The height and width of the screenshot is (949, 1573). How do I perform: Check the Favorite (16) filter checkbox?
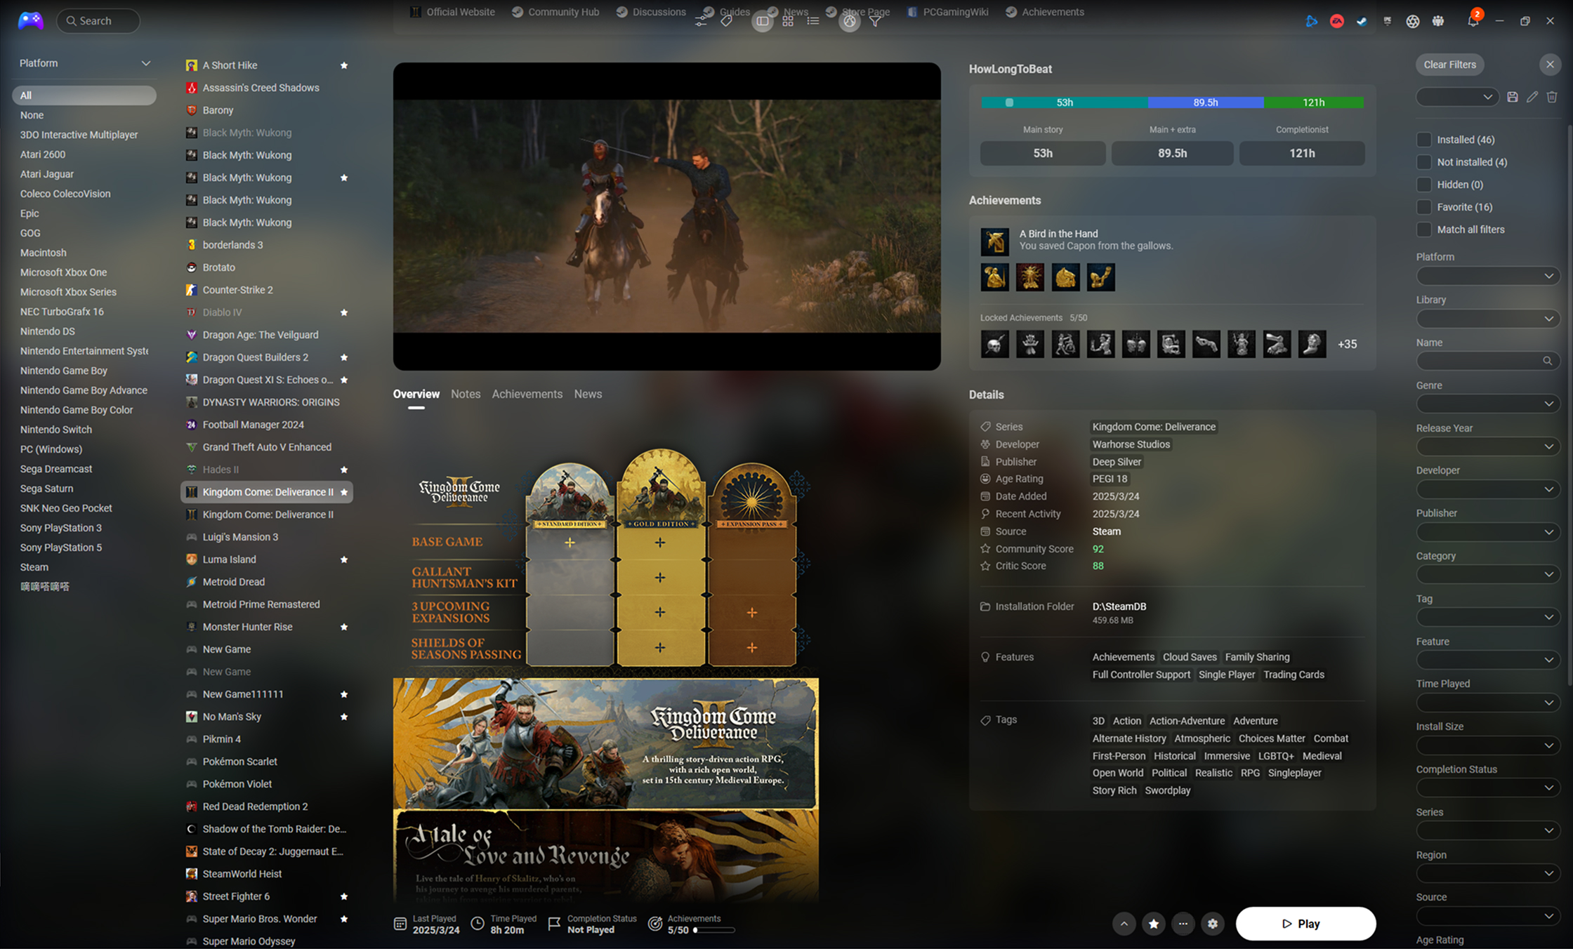[x=1423, y=207]
